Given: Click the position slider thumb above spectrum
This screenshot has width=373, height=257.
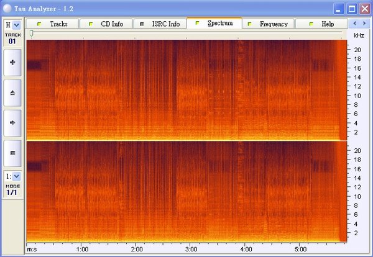Looking at the screenshot, I should 31,34.
